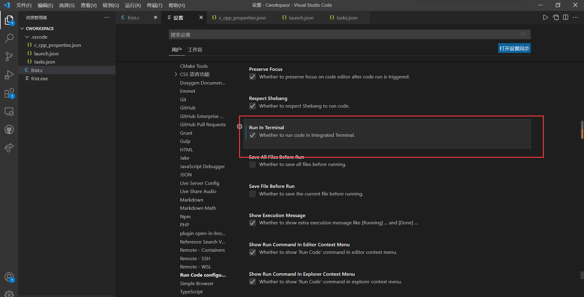Image resolution: width=584 pixels, height=297 pixels.
Task: Select 用户 settings scope tab
Action: click(177, 50)
